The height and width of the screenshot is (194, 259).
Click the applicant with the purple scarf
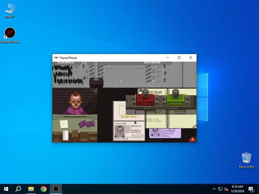[76, 103]
